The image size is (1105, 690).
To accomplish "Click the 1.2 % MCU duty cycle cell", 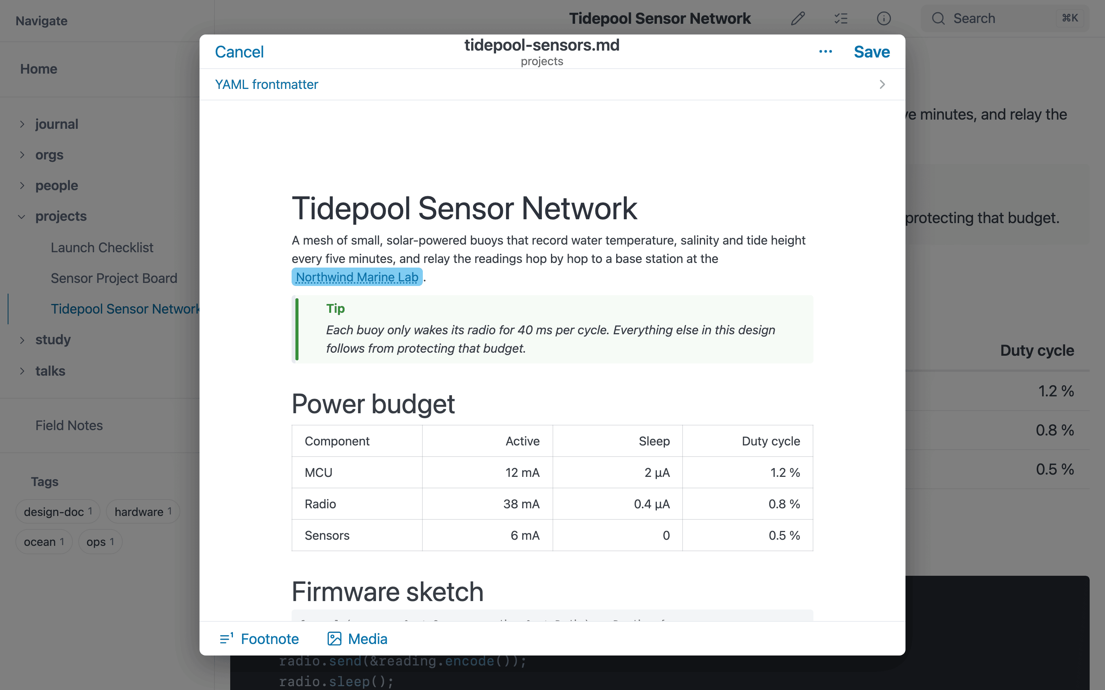I will pos(747,472).
